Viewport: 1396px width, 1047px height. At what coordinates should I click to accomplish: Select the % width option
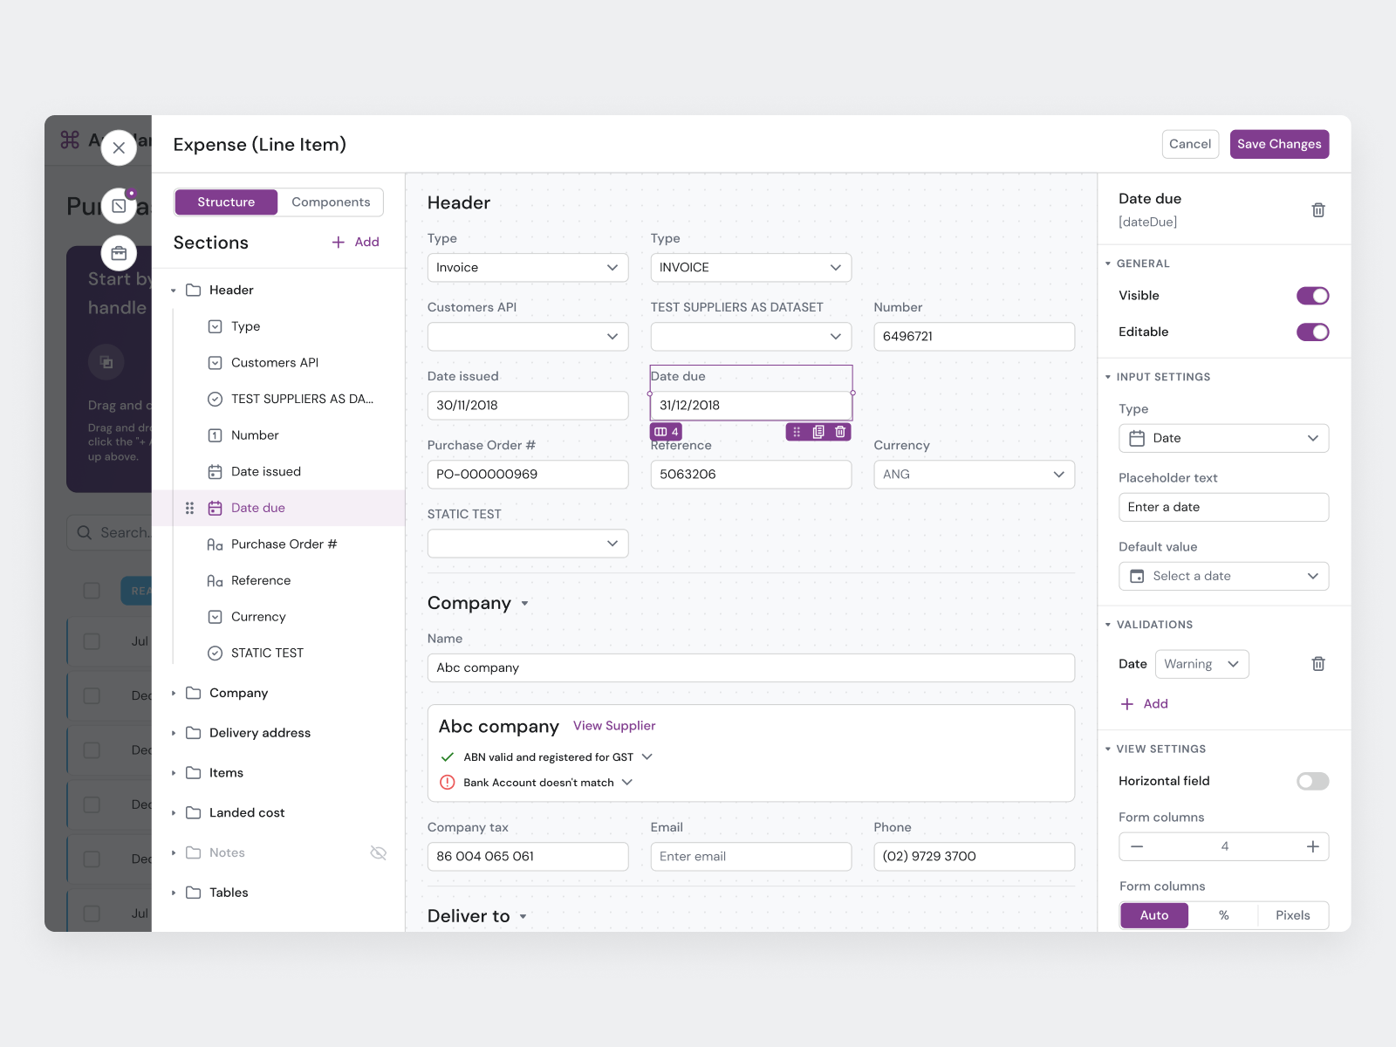click(x=1224, y=915)
